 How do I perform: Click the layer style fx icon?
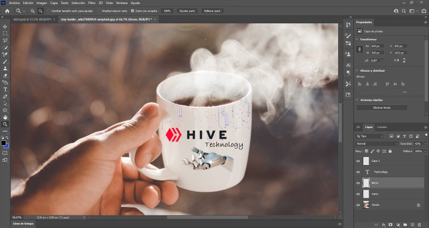click(x=384, y=225)
